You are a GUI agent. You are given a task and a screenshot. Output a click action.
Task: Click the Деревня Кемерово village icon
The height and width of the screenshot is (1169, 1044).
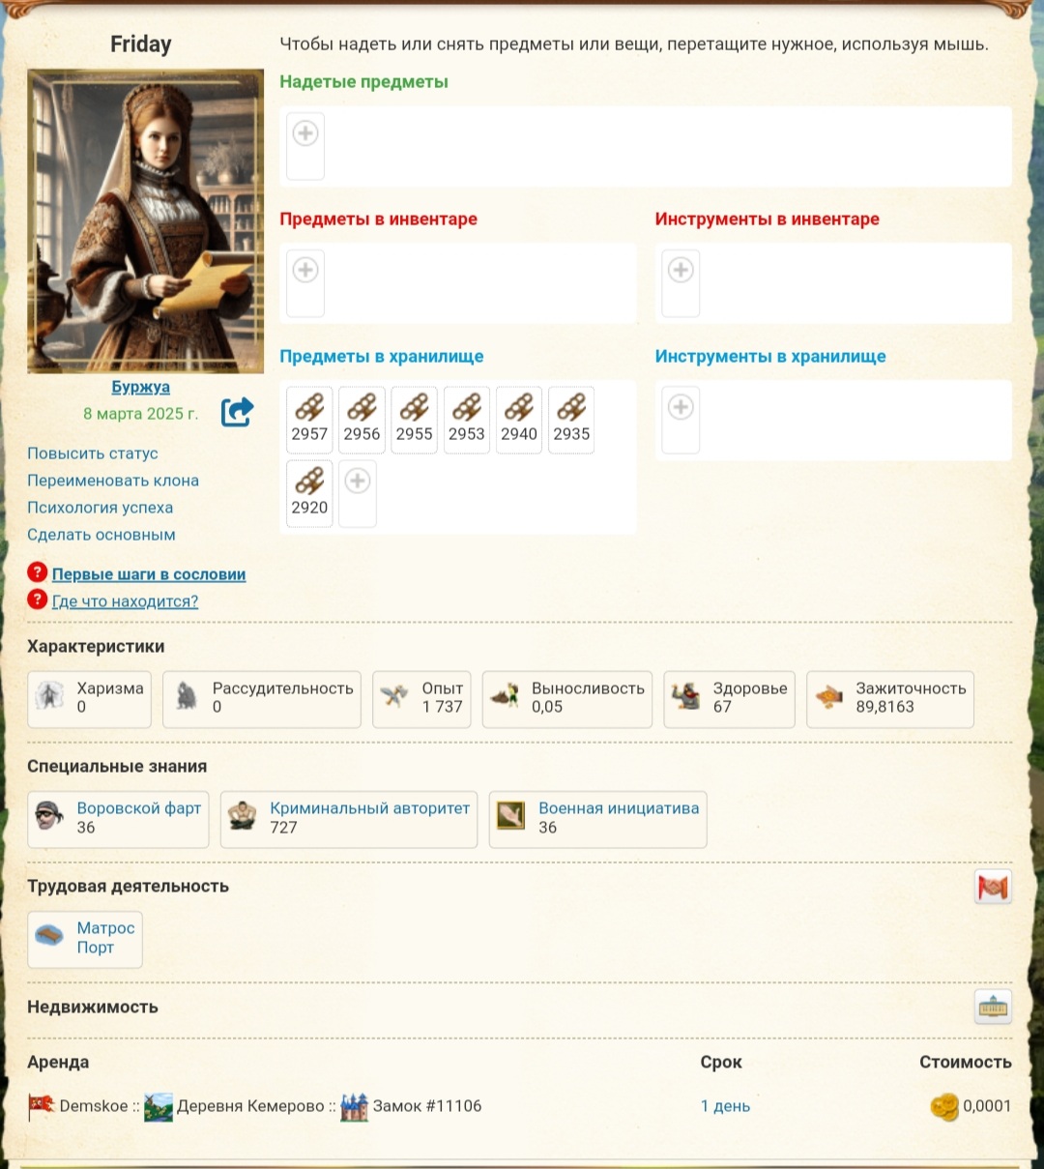pos(159,1106)
